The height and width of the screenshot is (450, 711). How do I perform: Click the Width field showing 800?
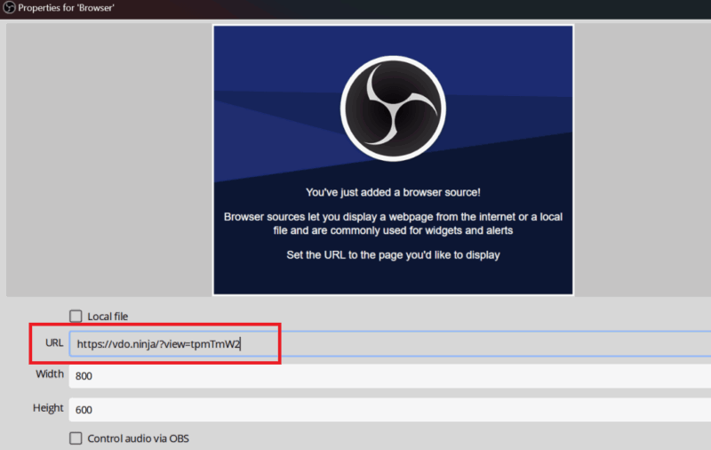pos(390,376)
